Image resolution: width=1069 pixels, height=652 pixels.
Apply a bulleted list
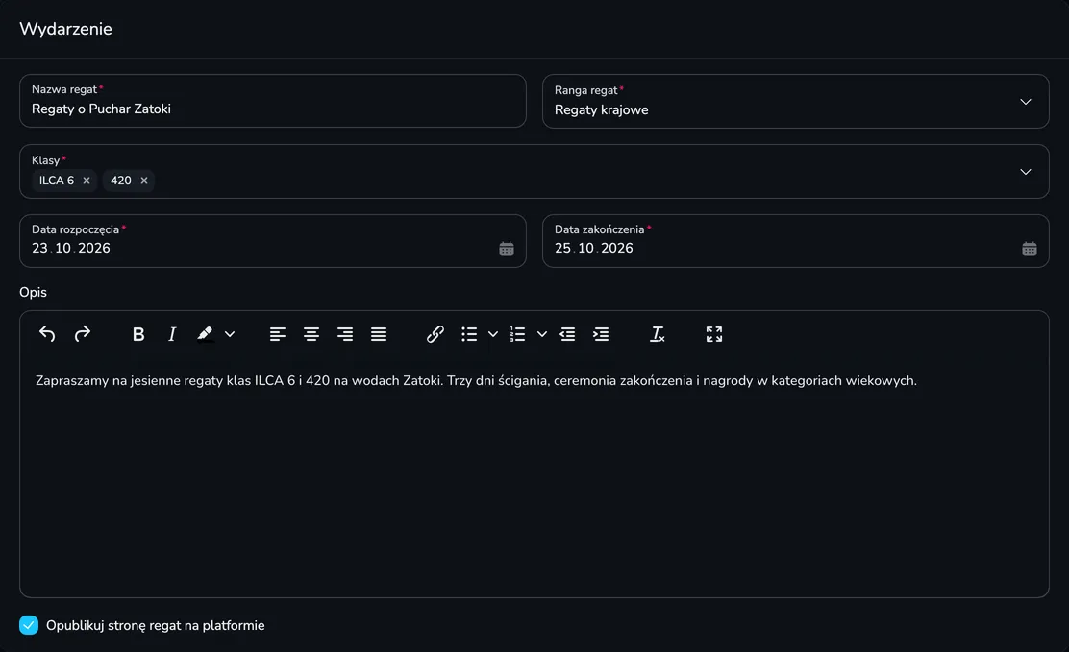pyautogui.click(x=469, y=334)
